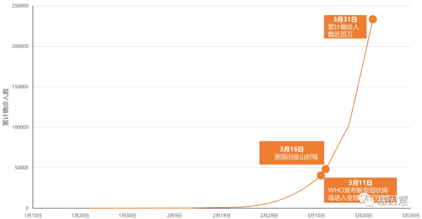The height and width of the screenshot is (219, 422).
Task: Click the orange data point for 3月31日
Action: pos(373,19)
